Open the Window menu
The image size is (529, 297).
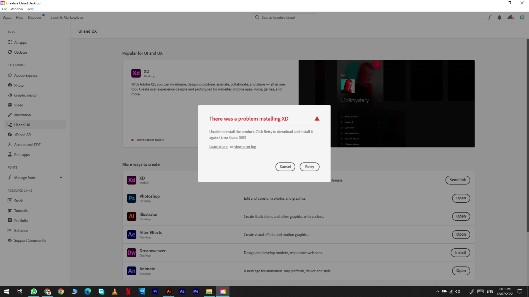[17, 9]
